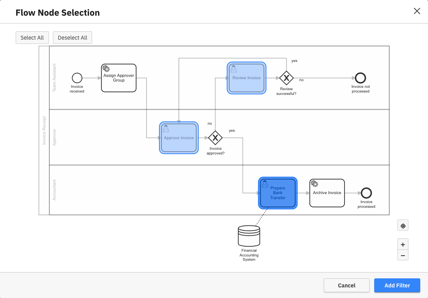The image size is (428, 298).
Task: Click the Add Filter button
Action: (x=397, y=285)
